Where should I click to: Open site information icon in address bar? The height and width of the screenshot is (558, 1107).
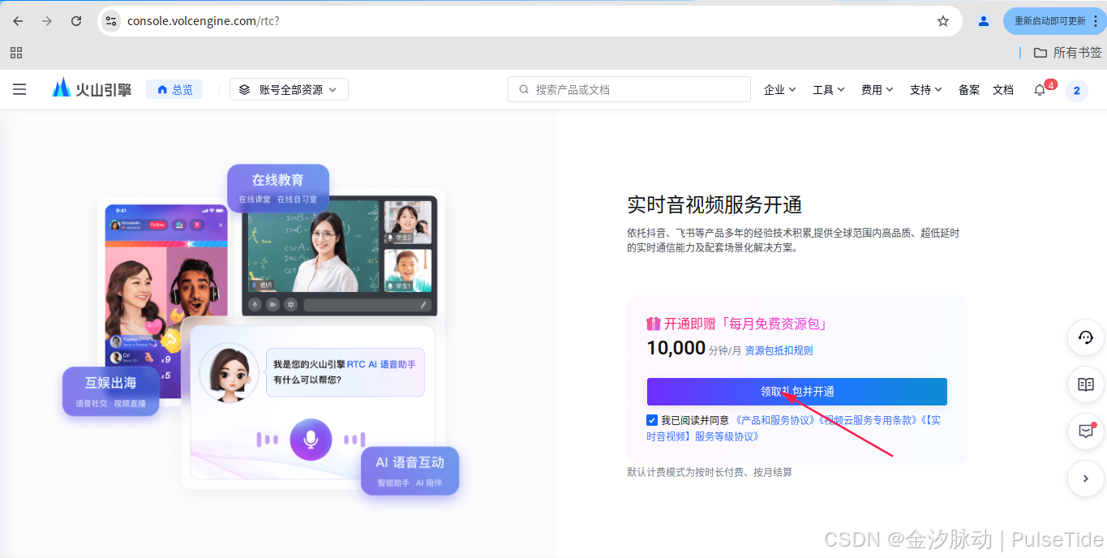(111, 21)
